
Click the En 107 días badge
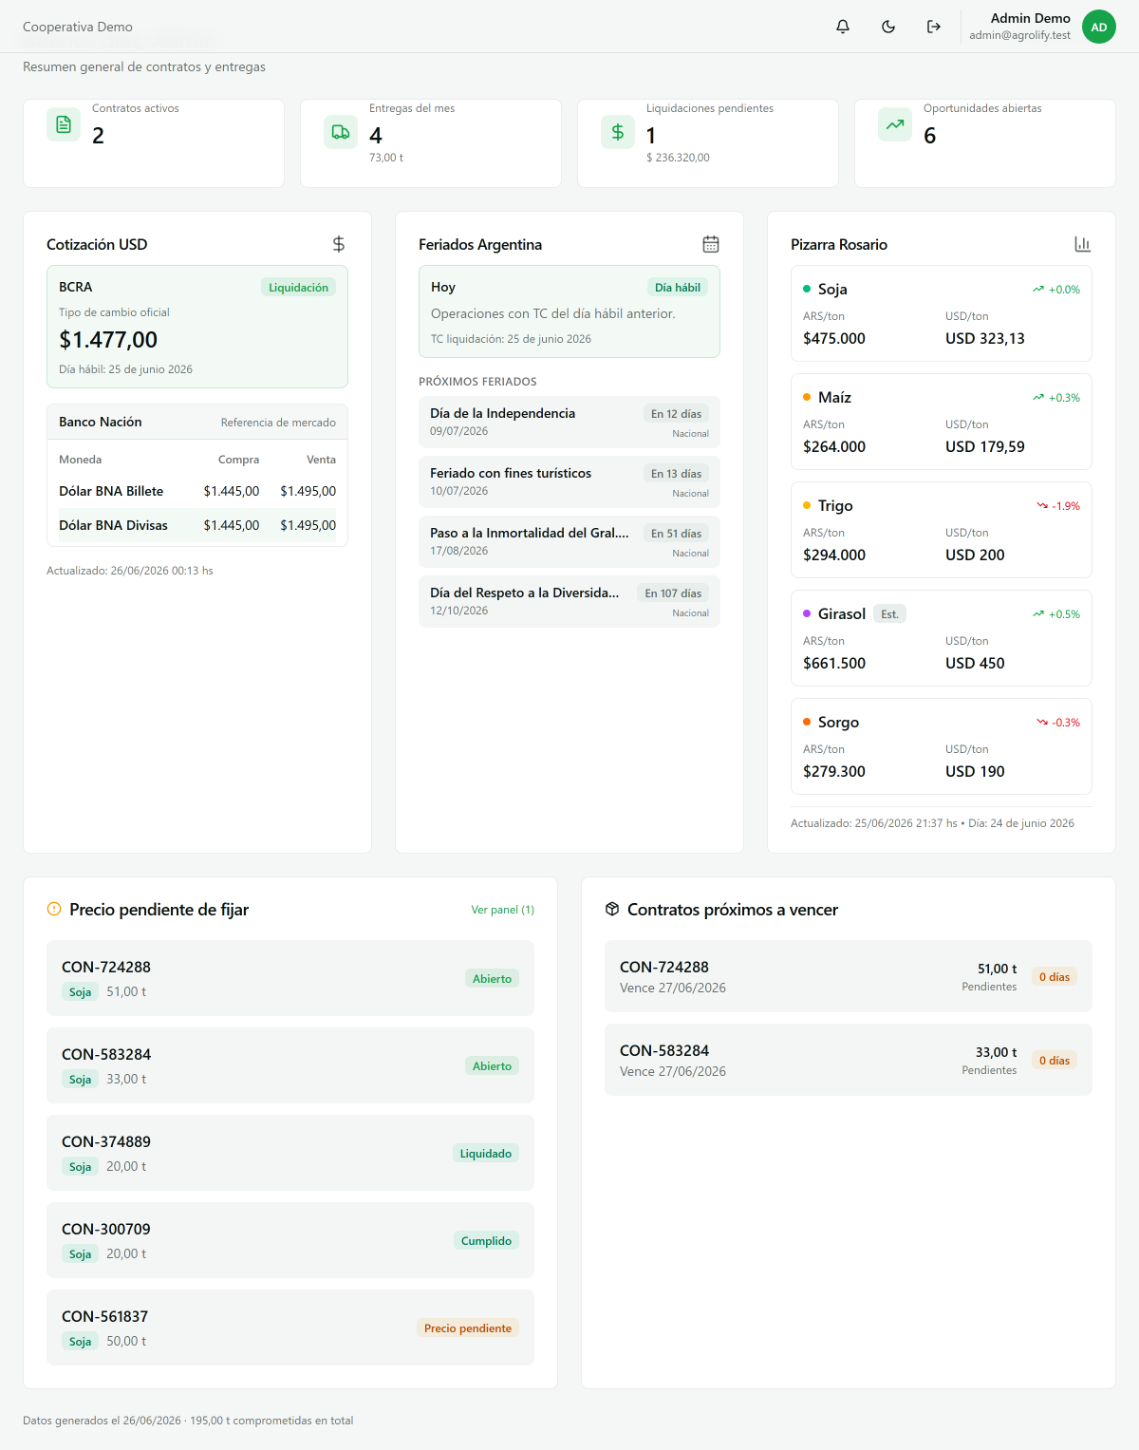pyautogui.click(x=673, y=593)
